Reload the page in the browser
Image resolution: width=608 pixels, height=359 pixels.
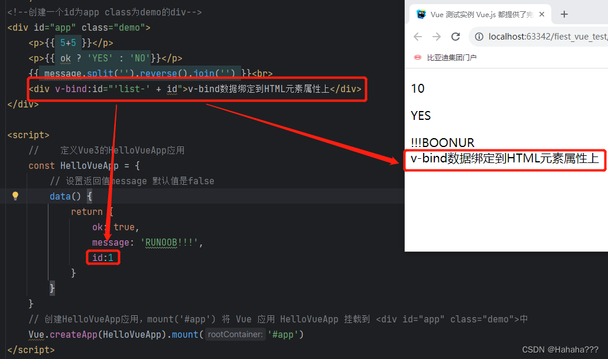click(456, 37)
